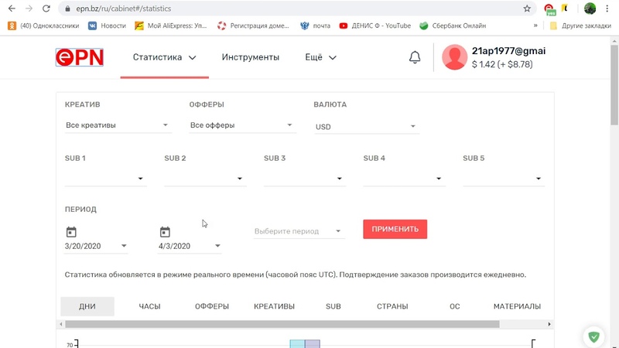Bookmark this page with star icon
This screenshot has height=348, width=619.
(x=527, y=9)
